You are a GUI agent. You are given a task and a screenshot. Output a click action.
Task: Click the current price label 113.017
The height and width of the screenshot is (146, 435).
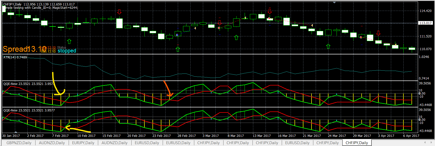(425, 23)
